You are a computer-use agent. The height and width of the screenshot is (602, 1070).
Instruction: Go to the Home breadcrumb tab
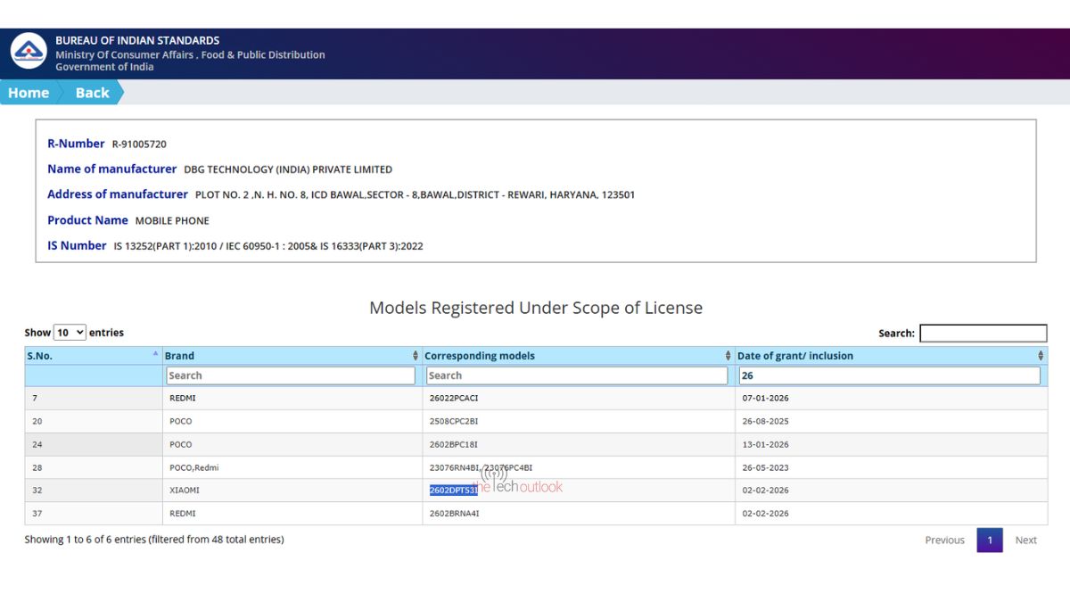(x=29, y=93)
